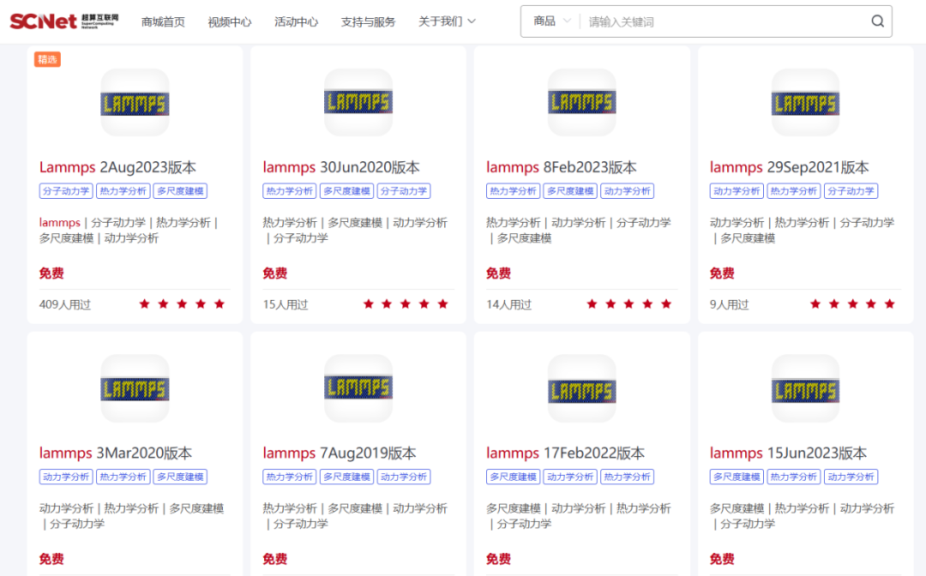Click the search magnifier icon
The height and width of the screenshot is (576, 926).
coord(877,21)
